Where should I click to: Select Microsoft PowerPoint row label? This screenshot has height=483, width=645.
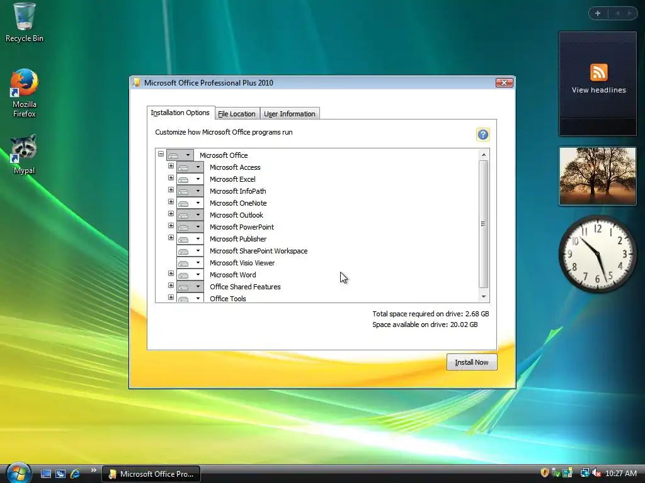pyautogui.click(x=241, y=227)
